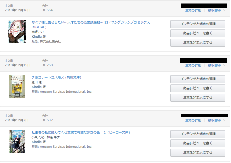Open 注文の詳細 for the ¥554 order
Viewport: 231px width, 163px height.
(193, 10)
